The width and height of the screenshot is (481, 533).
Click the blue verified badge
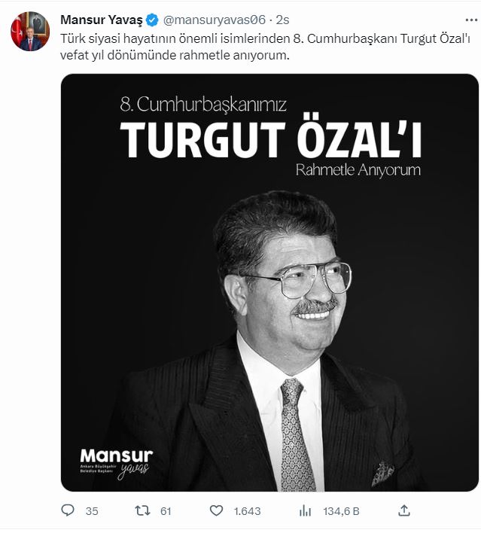[152, 20]
